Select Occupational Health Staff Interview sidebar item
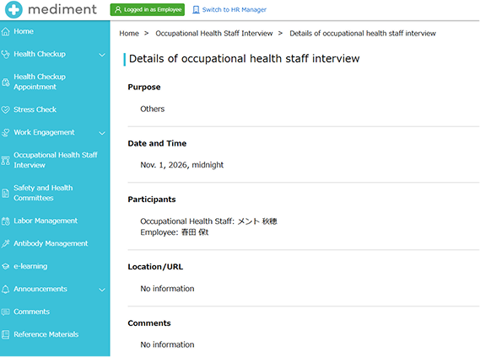Viewport: 480px width, 357px height. 56,160
